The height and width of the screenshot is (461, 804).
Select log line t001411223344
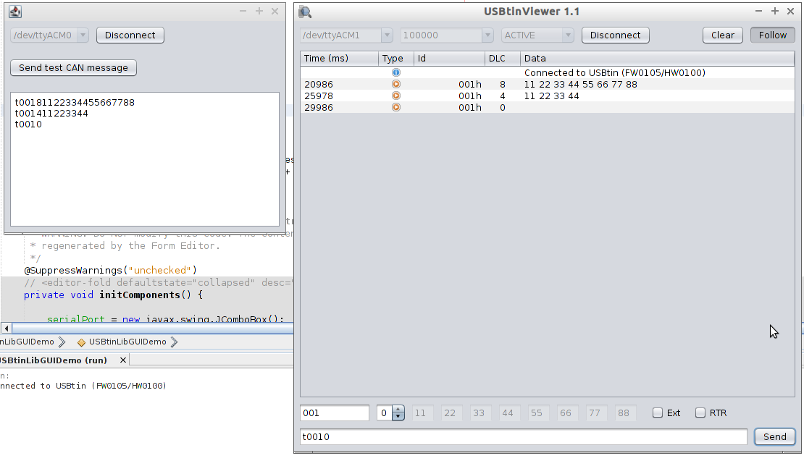point(51,113)
